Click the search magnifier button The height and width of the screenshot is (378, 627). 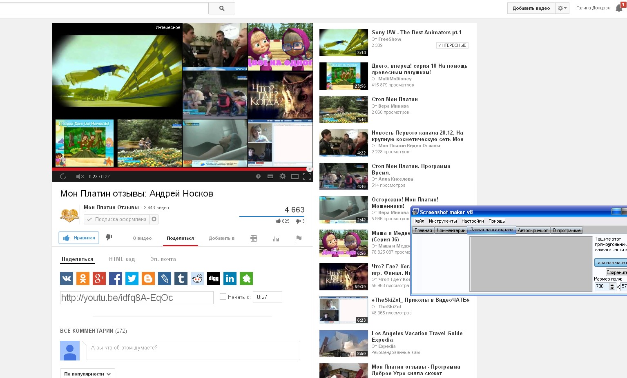pos(222,8)
